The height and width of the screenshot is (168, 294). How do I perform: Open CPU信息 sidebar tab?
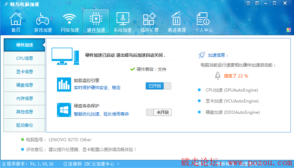24,58
